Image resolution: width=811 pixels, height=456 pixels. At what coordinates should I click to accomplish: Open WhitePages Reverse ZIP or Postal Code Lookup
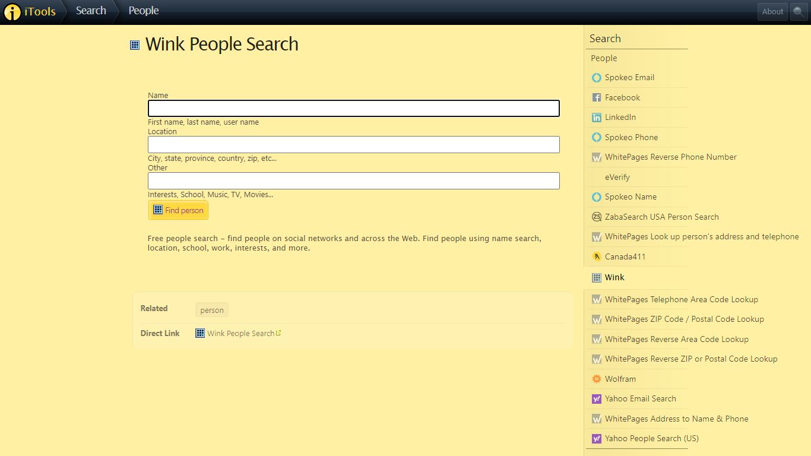pyautogui.click(x=691, y=359)
